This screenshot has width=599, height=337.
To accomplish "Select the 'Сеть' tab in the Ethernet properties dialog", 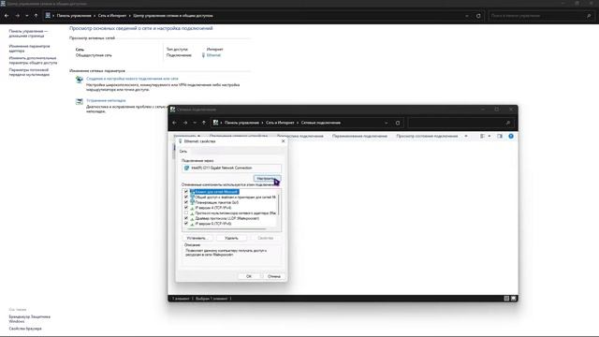I will pyautogui.click(x=183, y=152).
